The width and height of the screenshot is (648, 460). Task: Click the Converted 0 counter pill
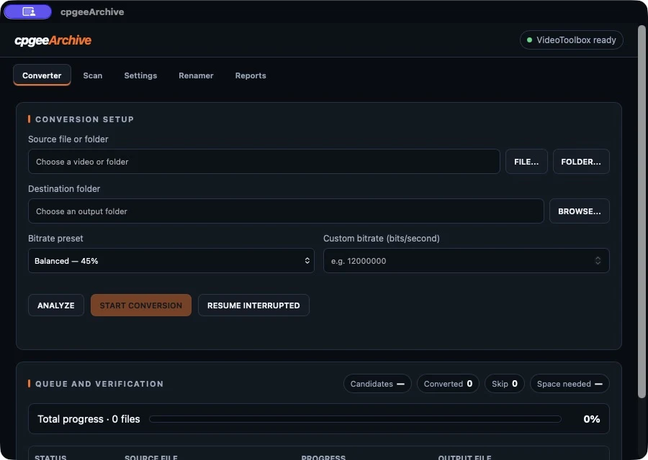pos(448,384)
